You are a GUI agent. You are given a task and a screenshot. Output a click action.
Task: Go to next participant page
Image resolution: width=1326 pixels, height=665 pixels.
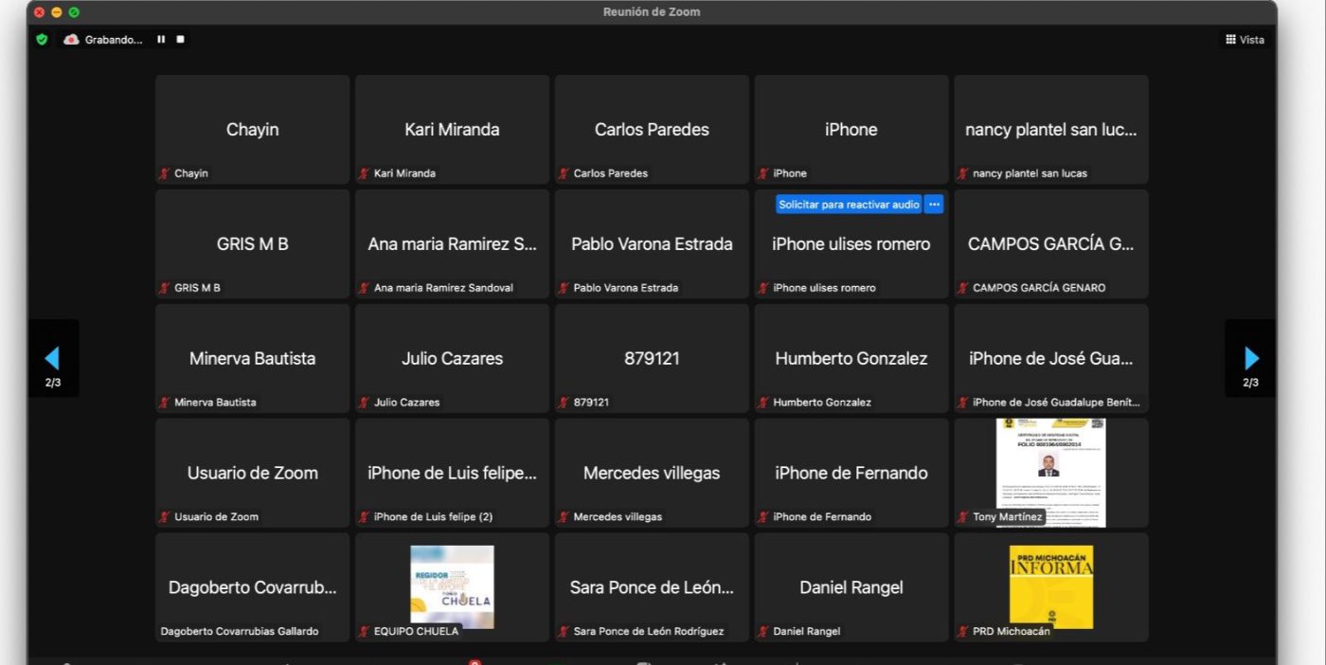(x=1251, y=358)
